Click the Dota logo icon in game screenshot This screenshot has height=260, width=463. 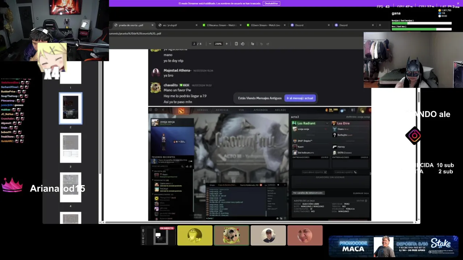tap(181, 110)
